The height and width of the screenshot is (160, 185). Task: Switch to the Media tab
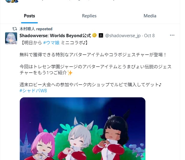point(150,16)
